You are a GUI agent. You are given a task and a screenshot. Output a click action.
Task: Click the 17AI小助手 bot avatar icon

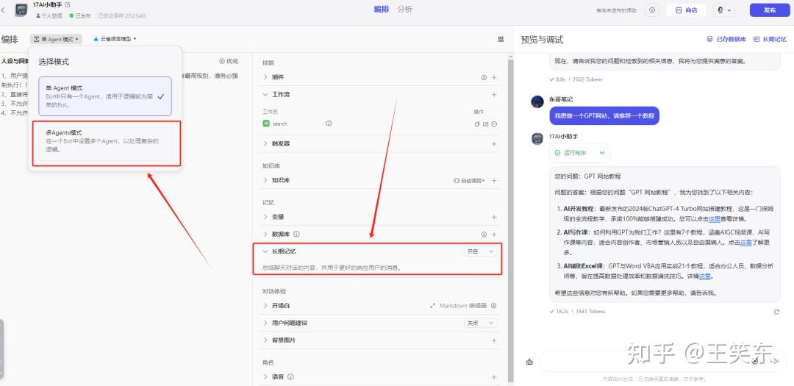(21, 10)
